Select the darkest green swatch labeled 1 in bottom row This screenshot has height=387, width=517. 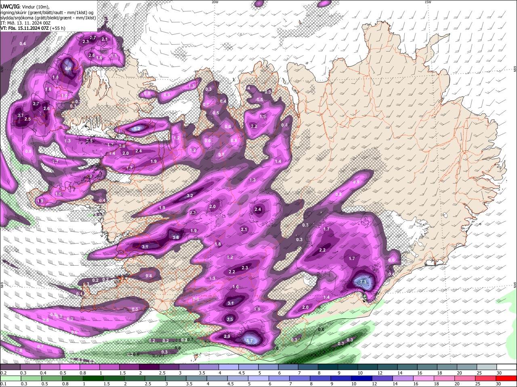(93, 379)
